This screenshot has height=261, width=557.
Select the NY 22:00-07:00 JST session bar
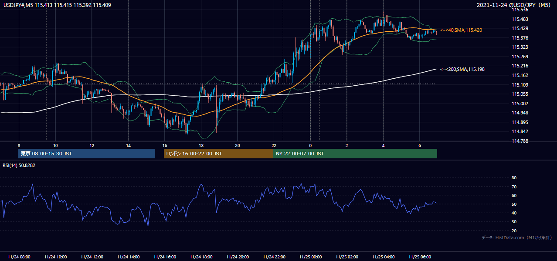pos(355,154)
